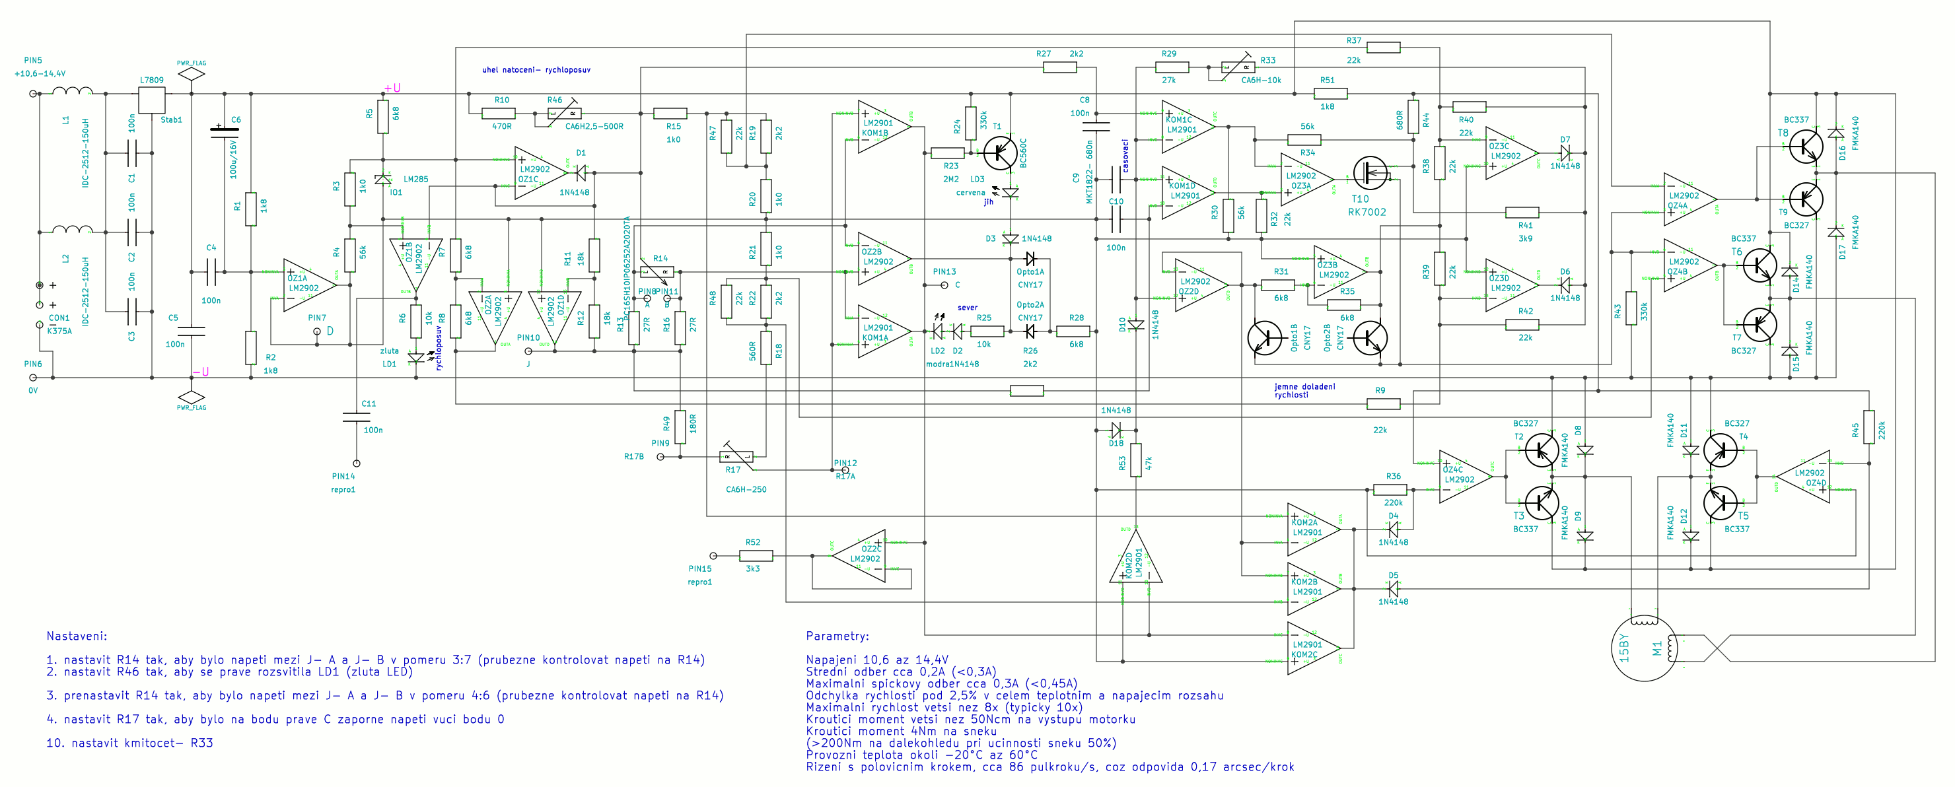Select the L1 inductor coil symbol
This screenshot has width=1955, height=787.
click(72, 91)
